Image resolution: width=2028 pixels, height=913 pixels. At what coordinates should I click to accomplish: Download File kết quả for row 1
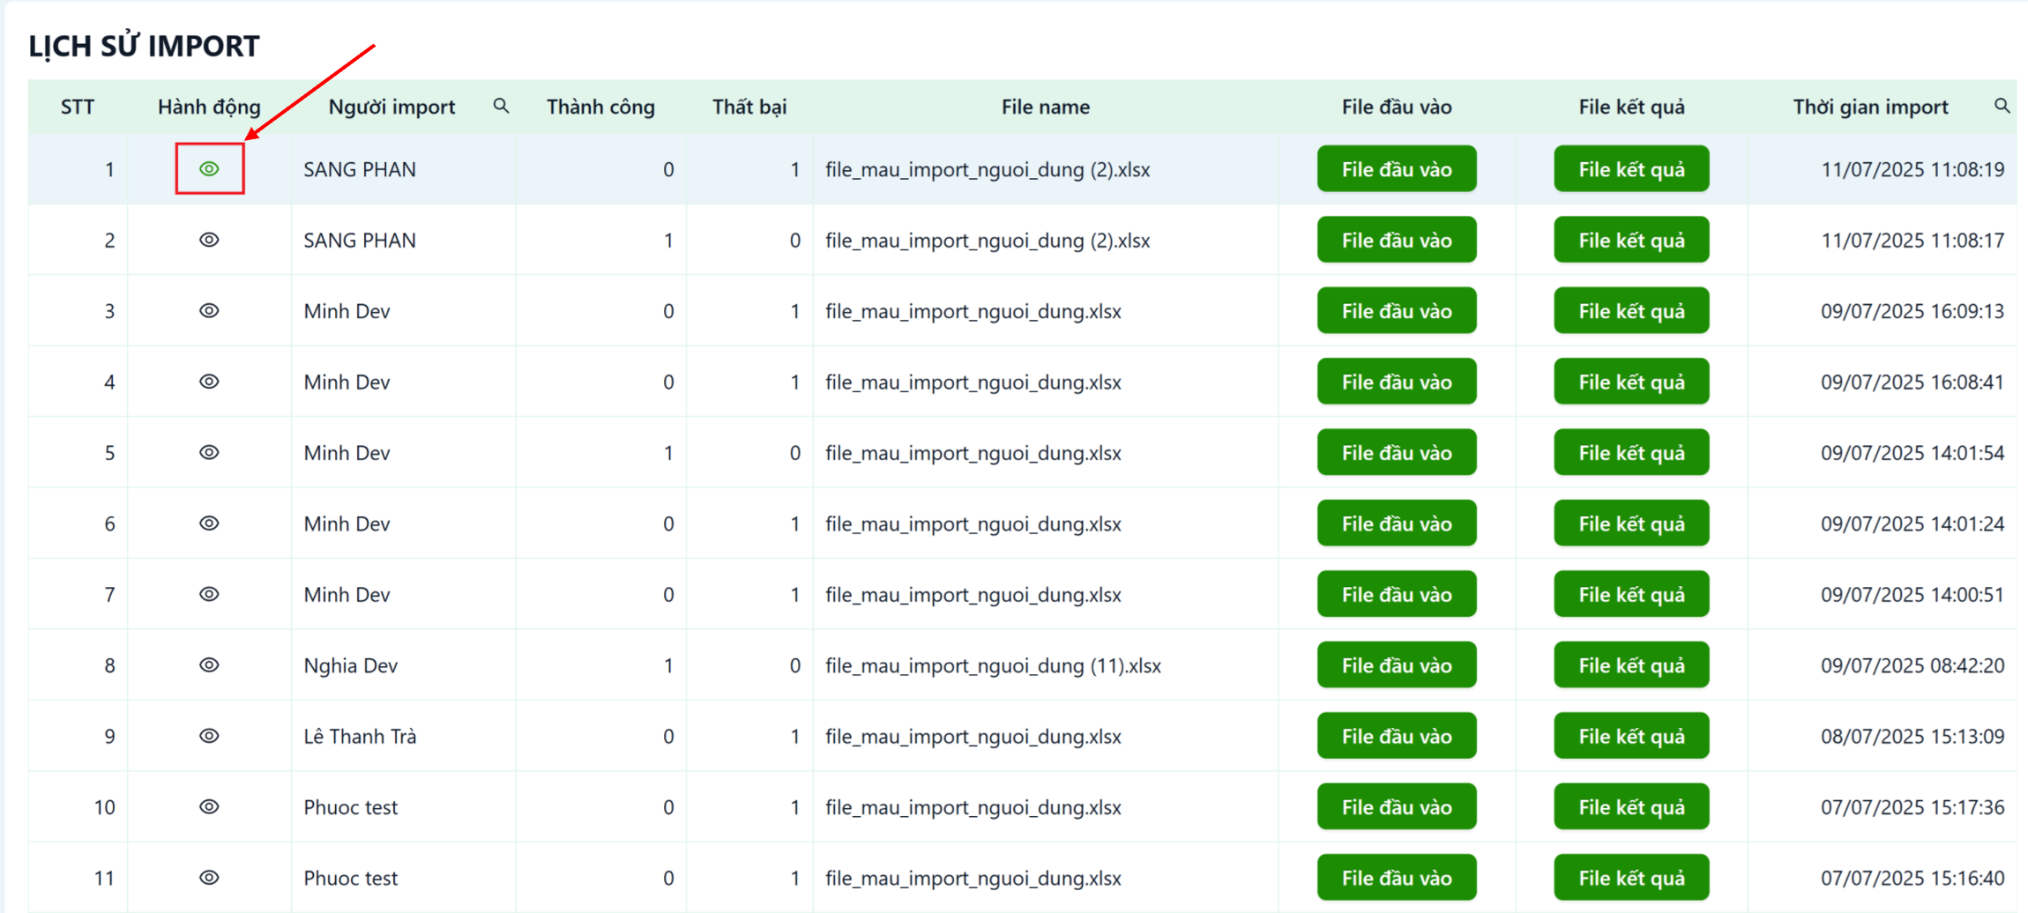1631,169
